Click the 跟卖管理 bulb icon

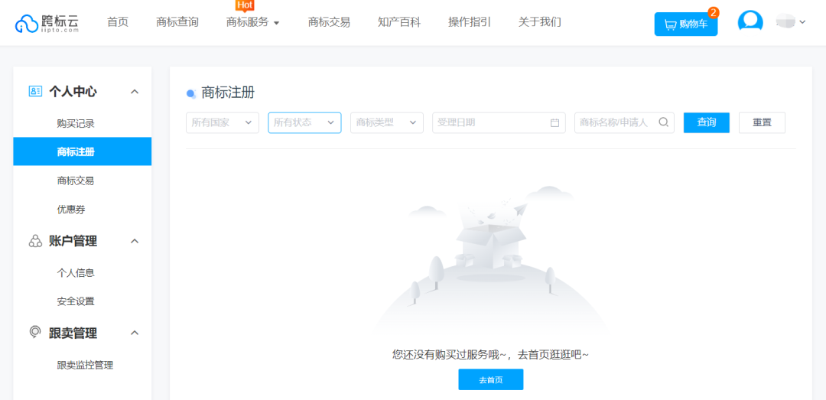(x=35, y=333)
